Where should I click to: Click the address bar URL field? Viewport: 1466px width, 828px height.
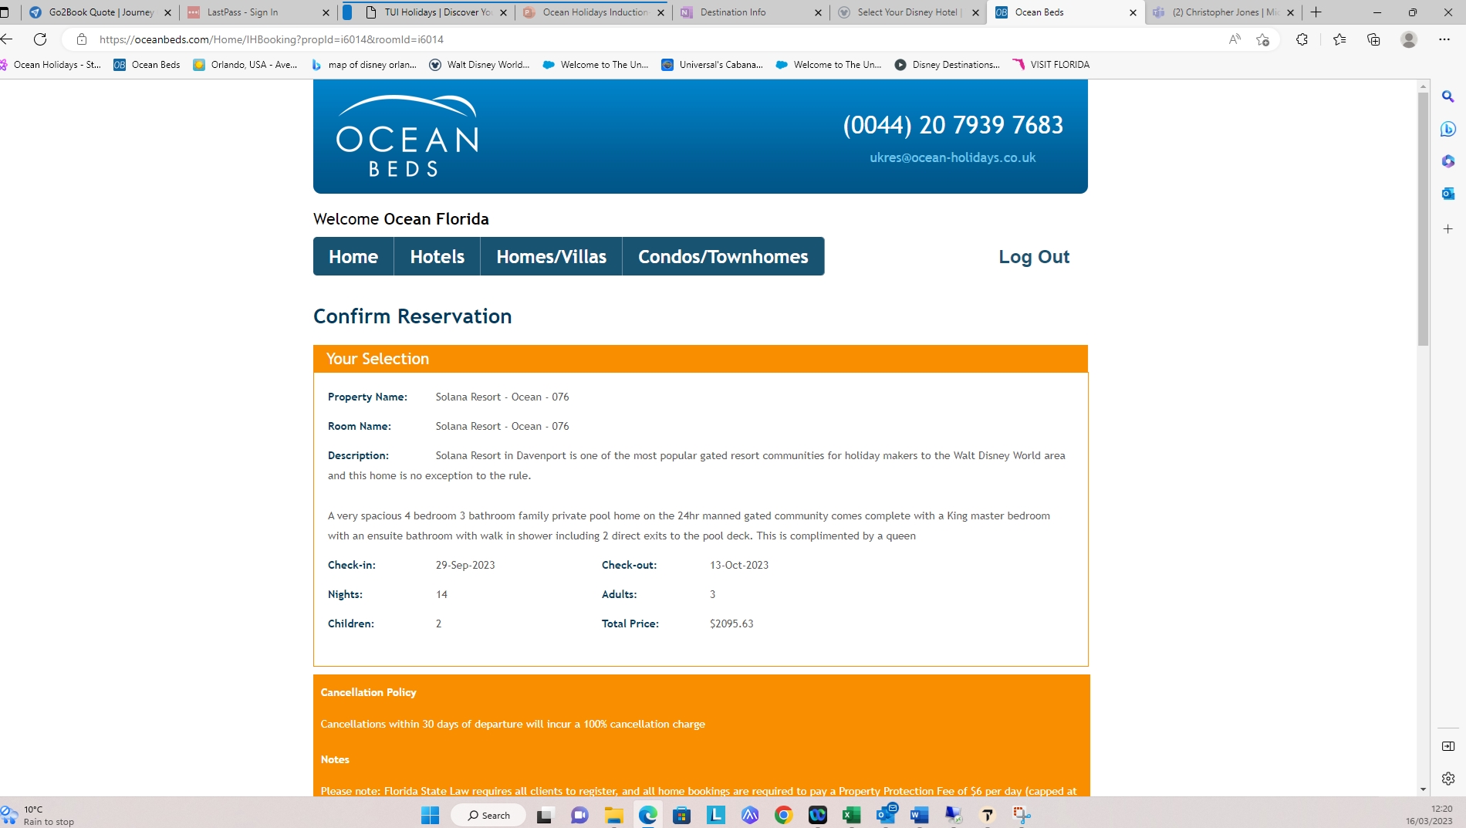tap(648, 39)
